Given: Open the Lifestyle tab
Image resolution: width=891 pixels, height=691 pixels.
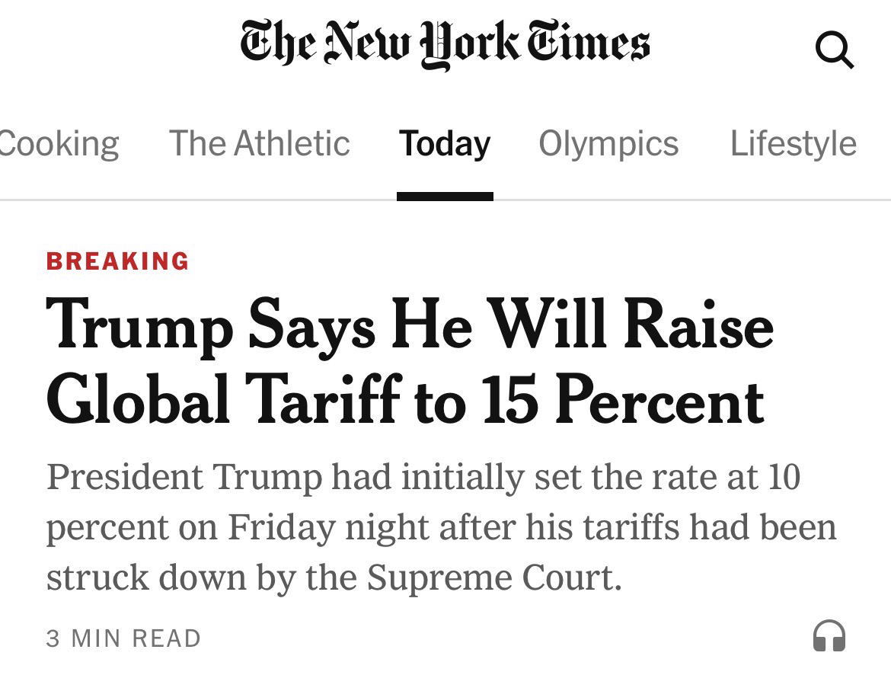Looking at the screenshot, I should click(793, 143).
